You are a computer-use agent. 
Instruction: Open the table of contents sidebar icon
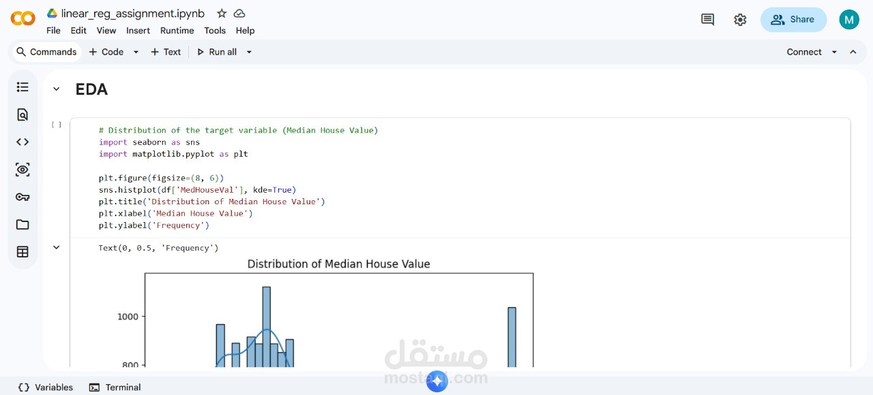(23, 87)
